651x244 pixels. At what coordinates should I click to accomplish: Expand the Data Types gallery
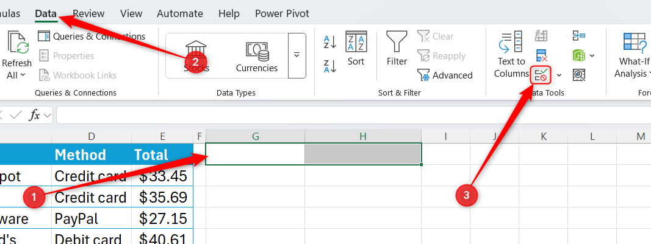(297, 56)
